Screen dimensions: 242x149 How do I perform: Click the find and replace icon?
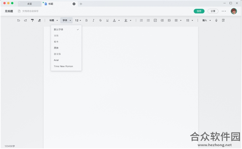[223, 20]
